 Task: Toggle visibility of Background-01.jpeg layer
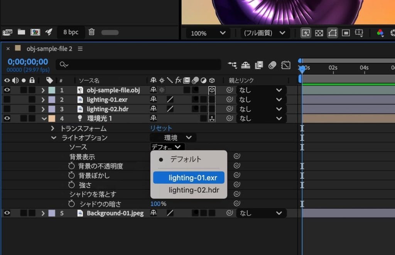(x=7, y=213)
